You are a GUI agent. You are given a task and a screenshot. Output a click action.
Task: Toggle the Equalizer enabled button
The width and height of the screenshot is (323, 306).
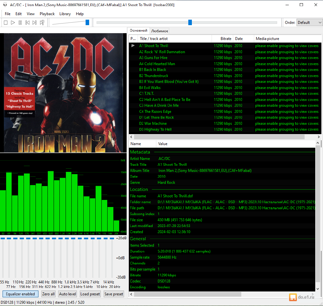pyautogui.click(x=20, y=294)
